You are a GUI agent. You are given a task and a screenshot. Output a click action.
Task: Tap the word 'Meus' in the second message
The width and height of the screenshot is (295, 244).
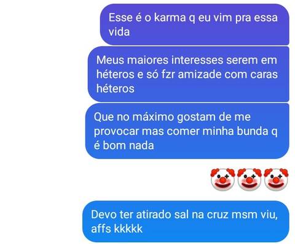click(x=110, y=60)
